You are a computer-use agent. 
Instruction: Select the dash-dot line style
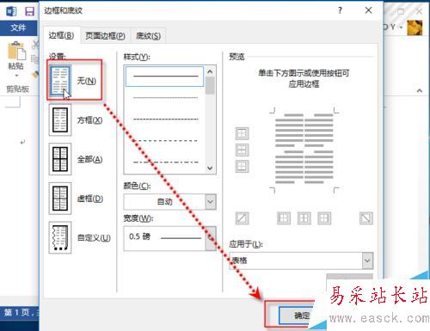coord(165,162)
